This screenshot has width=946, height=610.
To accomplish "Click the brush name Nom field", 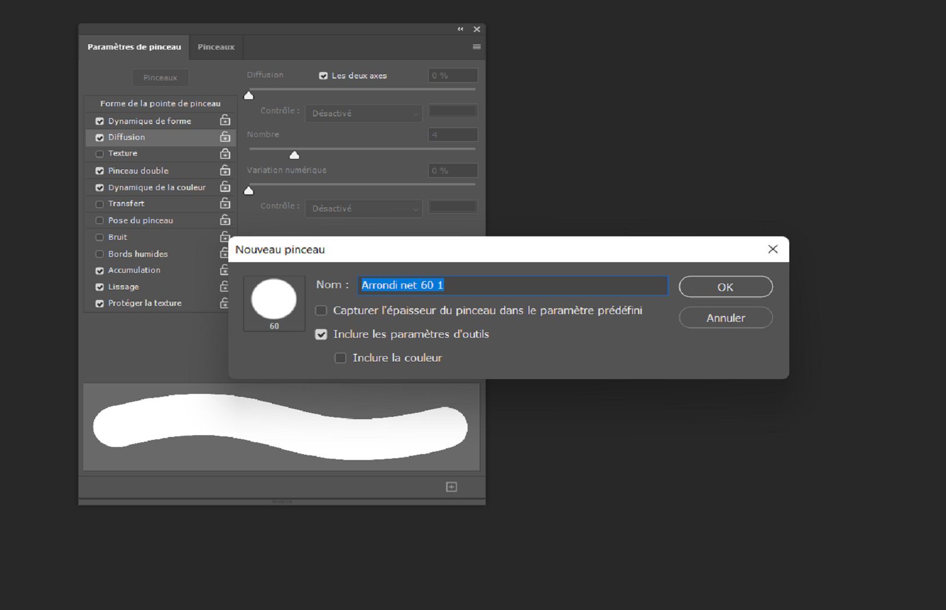I will pyautogui.click(x=513, y=285).
